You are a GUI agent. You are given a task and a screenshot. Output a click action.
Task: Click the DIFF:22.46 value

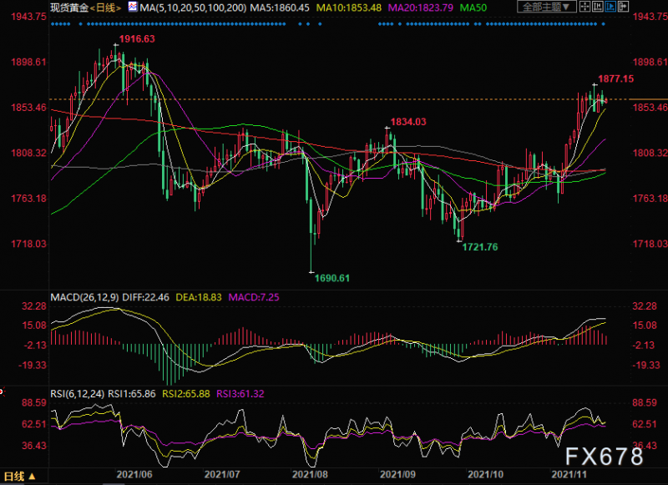145,297
